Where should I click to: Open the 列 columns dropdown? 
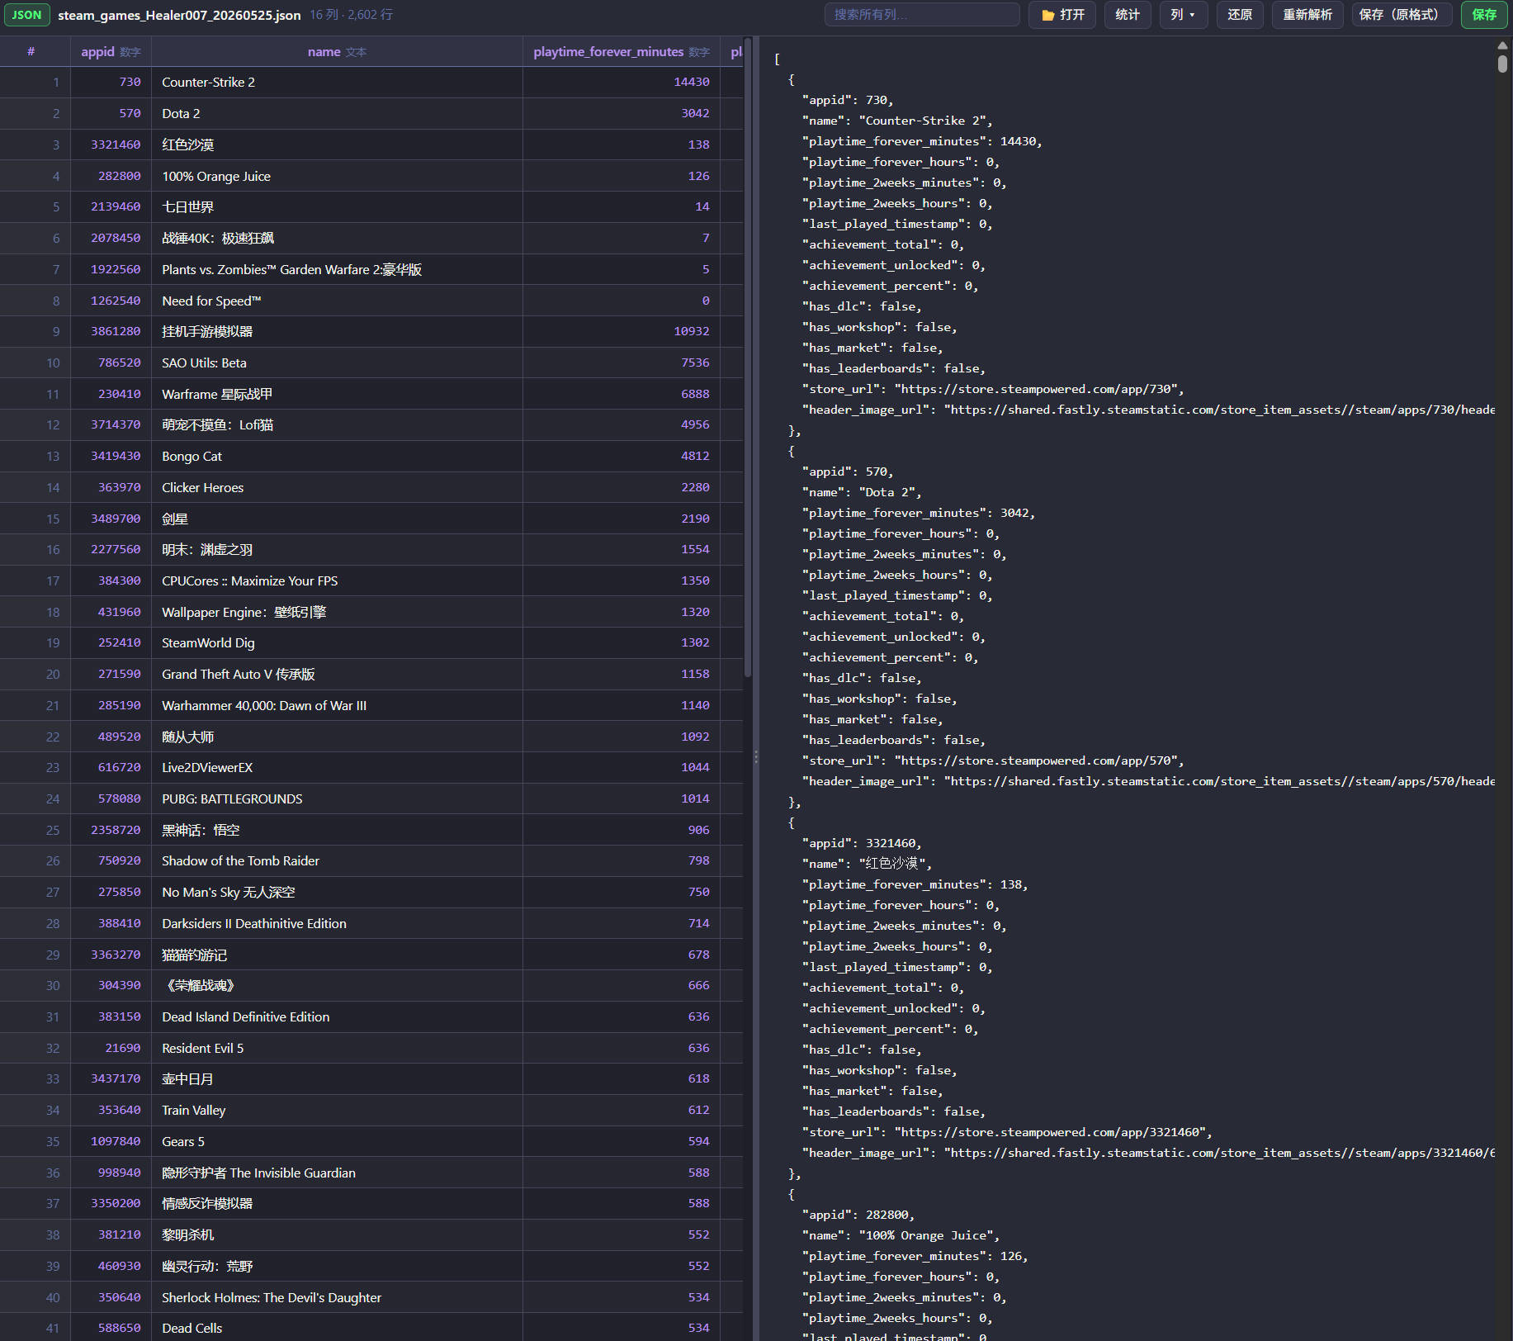(1183, 15)
